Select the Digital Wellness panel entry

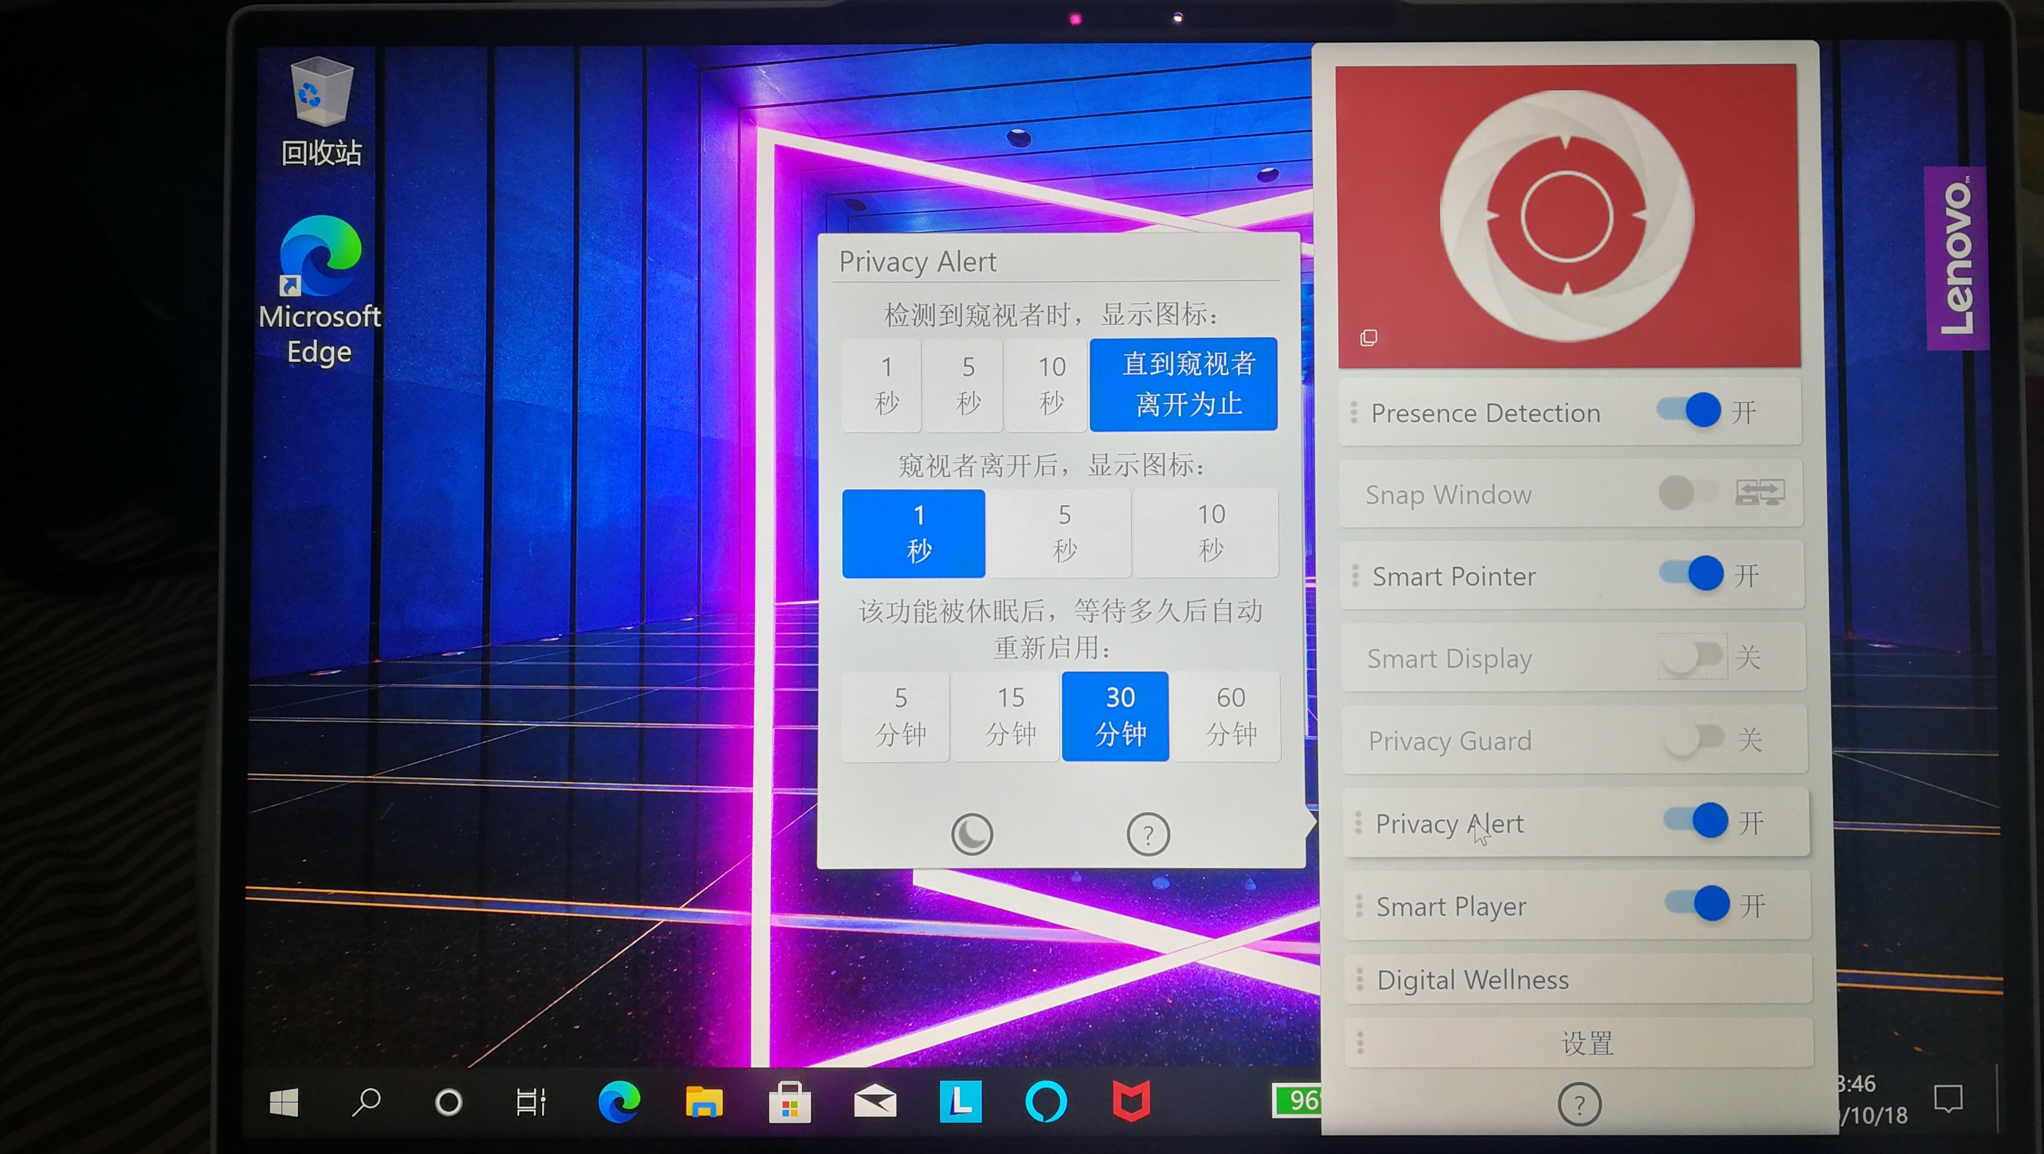coord(1472,979)
